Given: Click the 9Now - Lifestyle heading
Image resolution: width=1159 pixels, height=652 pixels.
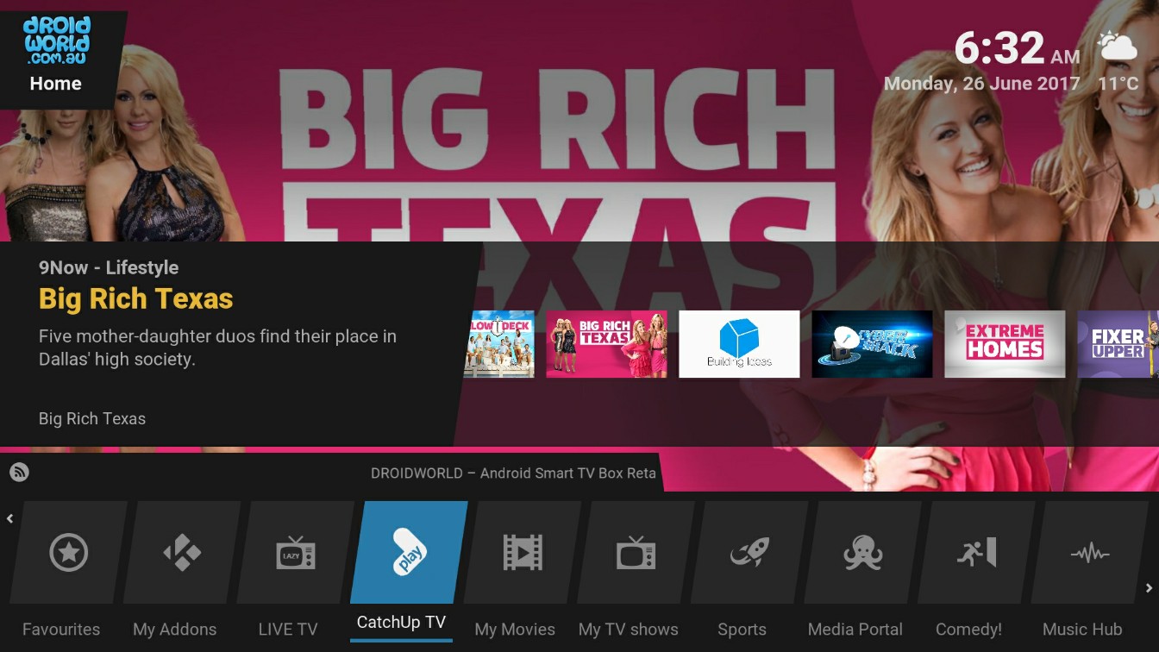Looking at the screenshot, I should coord(109,267).
